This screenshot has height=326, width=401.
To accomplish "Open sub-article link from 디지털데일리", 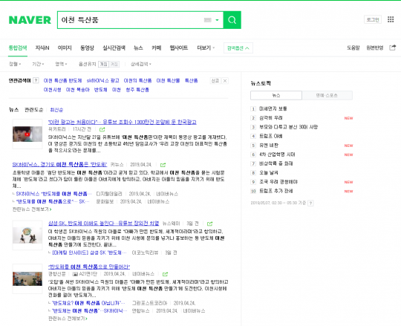I will click(x=53, y=194).
